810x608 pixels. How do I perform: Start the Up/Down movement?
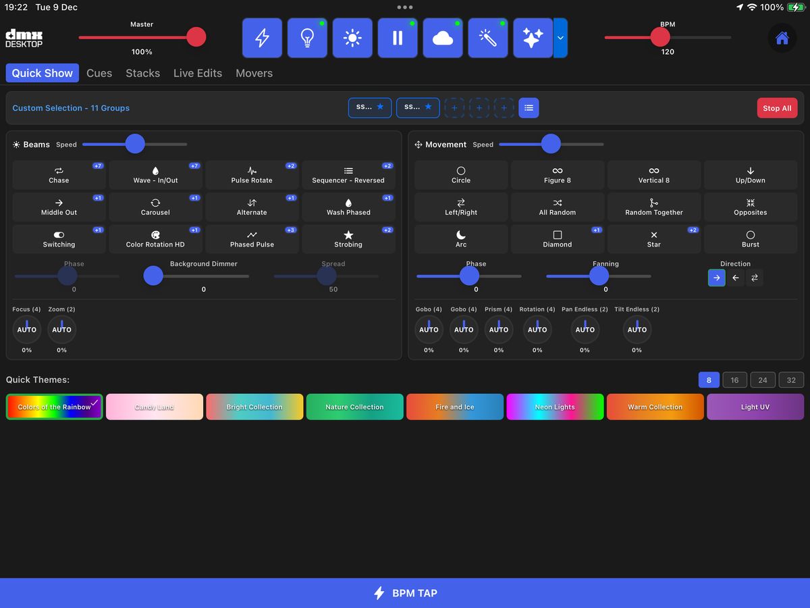[751, 175]
